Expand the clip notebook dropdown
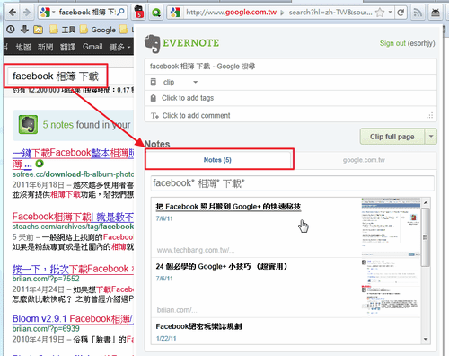 pyautogui.click(x=196, y=82)
